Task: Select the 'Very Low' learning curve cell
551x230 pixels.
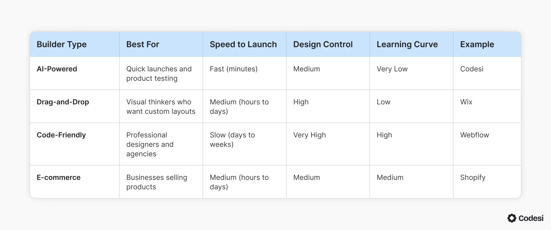Action: coord(392,69)
